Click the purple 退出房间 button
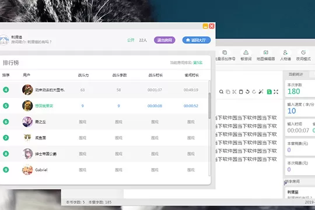This screenshot has height=210, width=315. point(164,40)
